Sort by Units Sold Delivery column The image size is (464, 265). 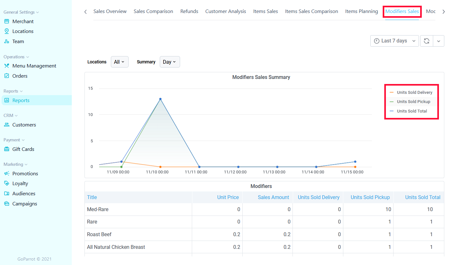[319, 197]
